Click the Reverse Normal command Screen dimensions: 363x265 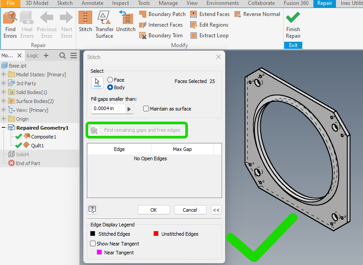point(257,14)
